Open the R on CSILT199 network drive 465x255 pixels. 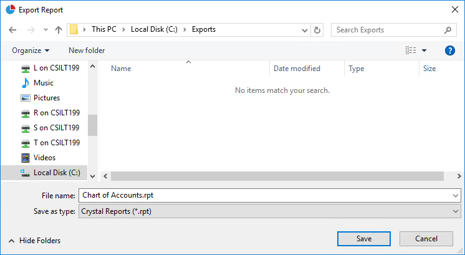tap(56, 113)
